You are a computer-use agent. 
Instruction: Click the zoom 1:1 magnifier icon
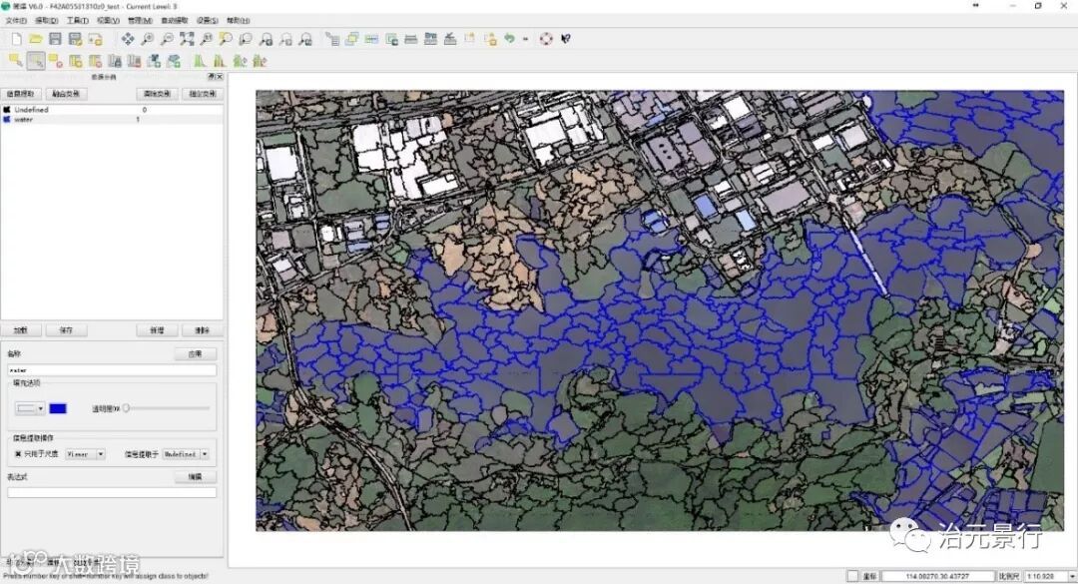[x=207, y=39]
